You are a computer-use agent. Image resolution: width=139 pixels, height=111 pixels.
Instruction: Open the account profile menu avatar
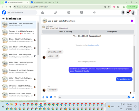pyautogui.click(x=133, y=12)
